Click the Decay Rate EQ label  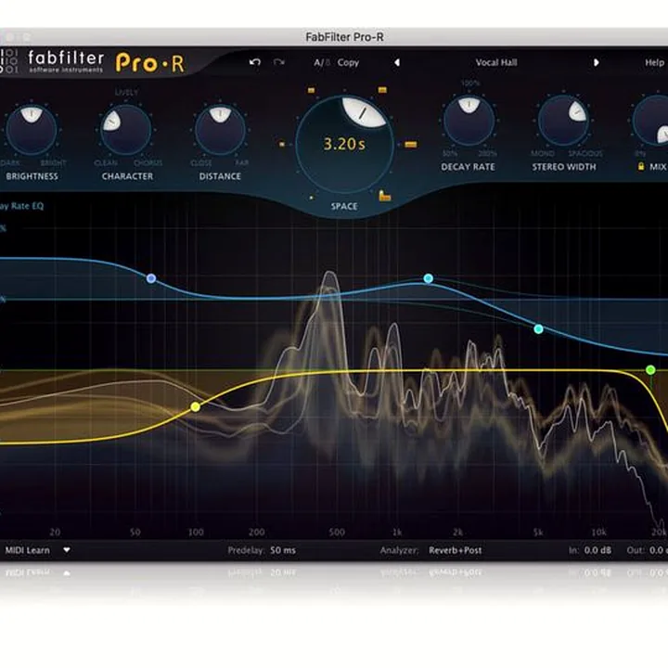(21, 206)
